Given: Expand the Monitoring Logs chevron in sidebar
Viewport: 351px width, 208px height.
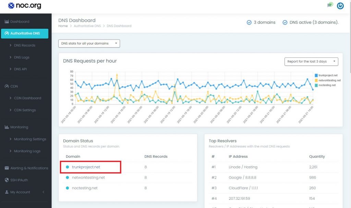Looking at the screenshot, I should pyautogui.click(x=10, y=151).
